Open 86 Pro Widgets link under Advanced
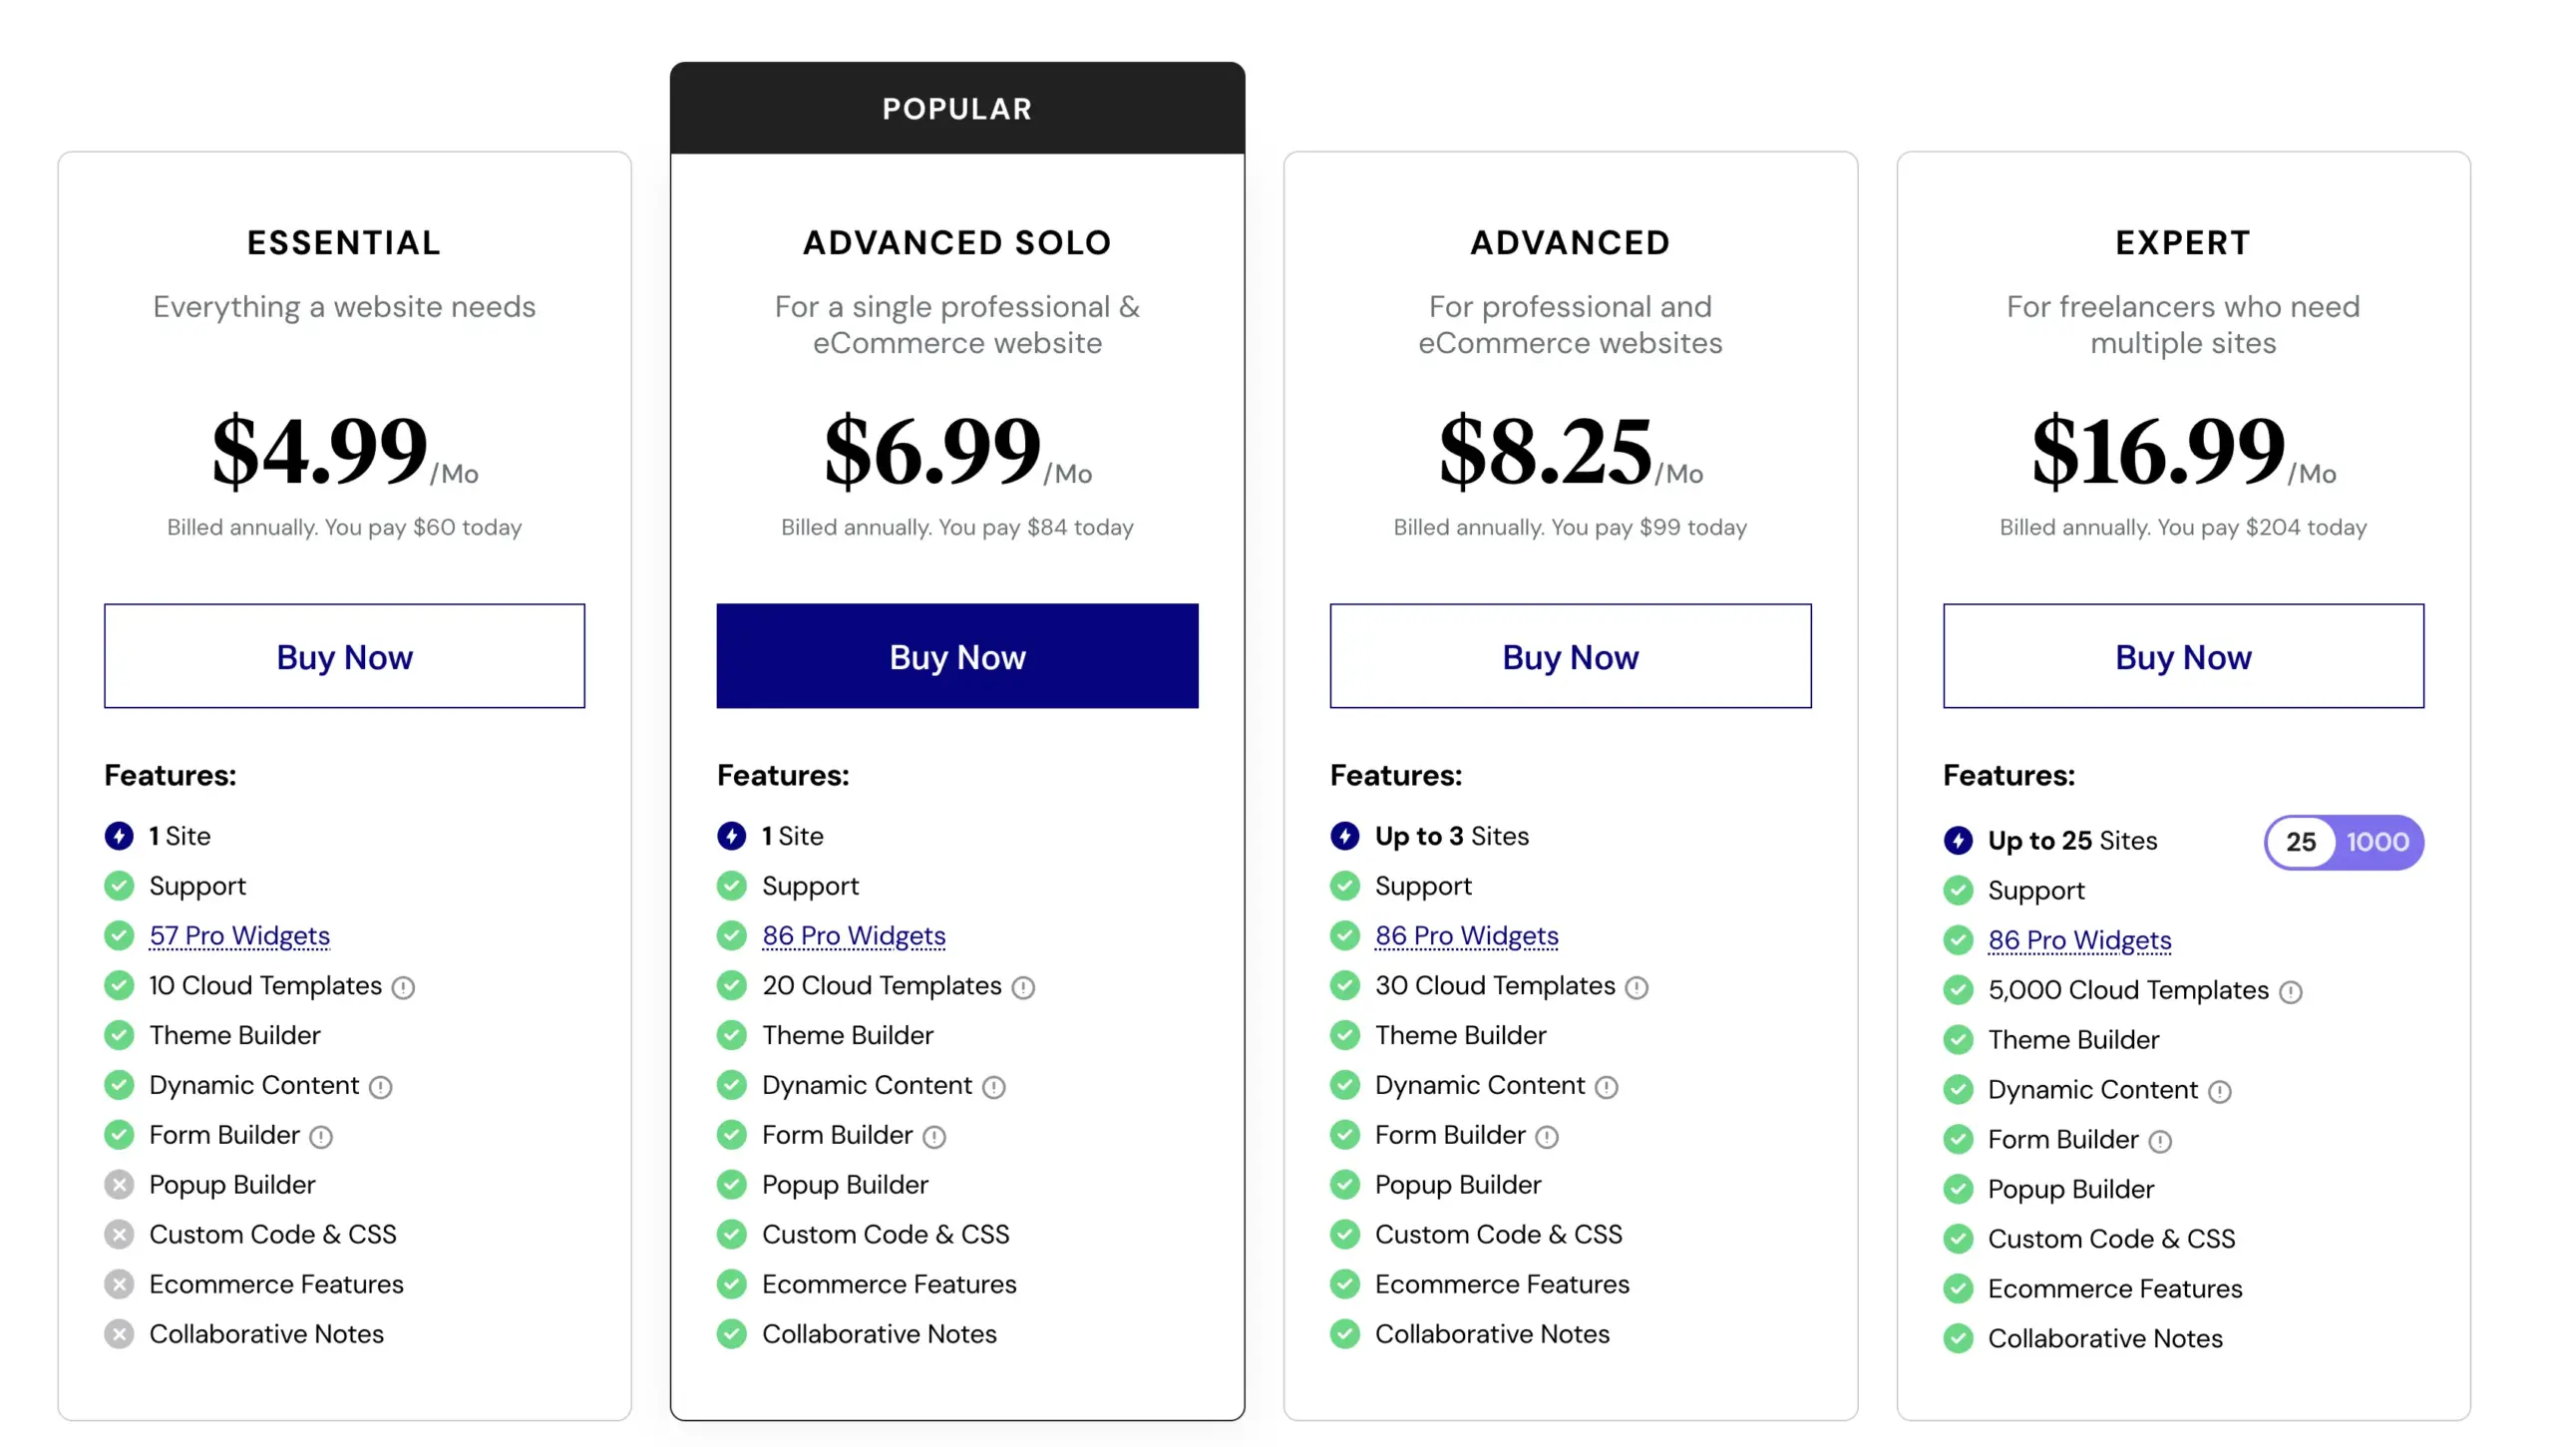 coord(1466,935)
